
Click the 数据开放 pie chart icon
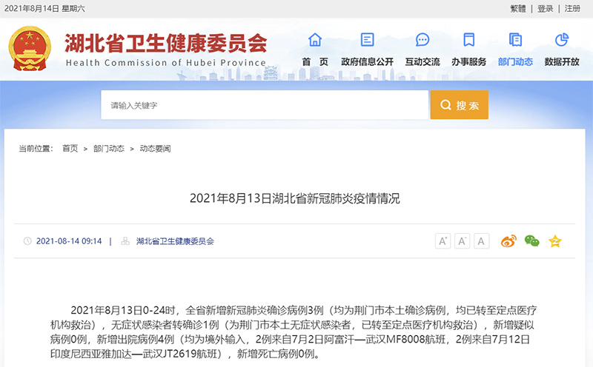click(x=562, y=40)
